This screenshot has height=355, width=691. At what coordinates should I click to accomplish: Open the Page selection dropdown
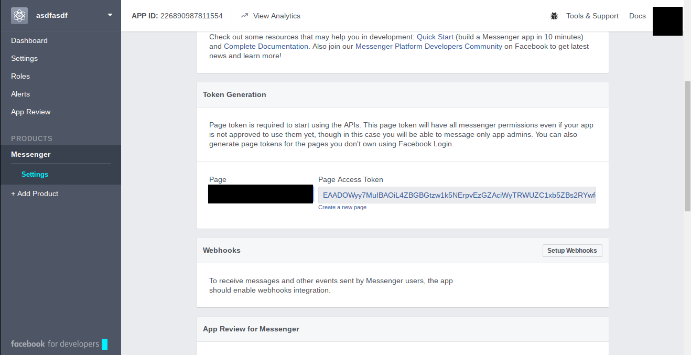[261, 194]
